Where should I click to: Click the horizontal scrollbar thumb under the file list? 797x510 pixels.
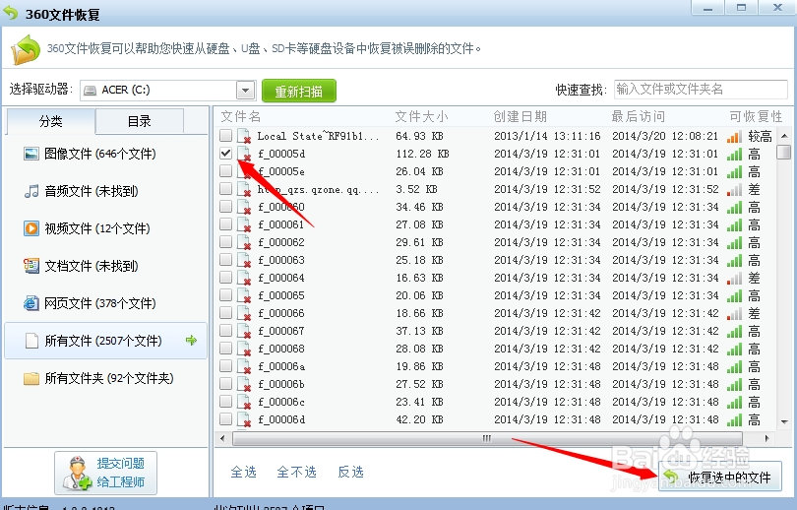point(487,438)
